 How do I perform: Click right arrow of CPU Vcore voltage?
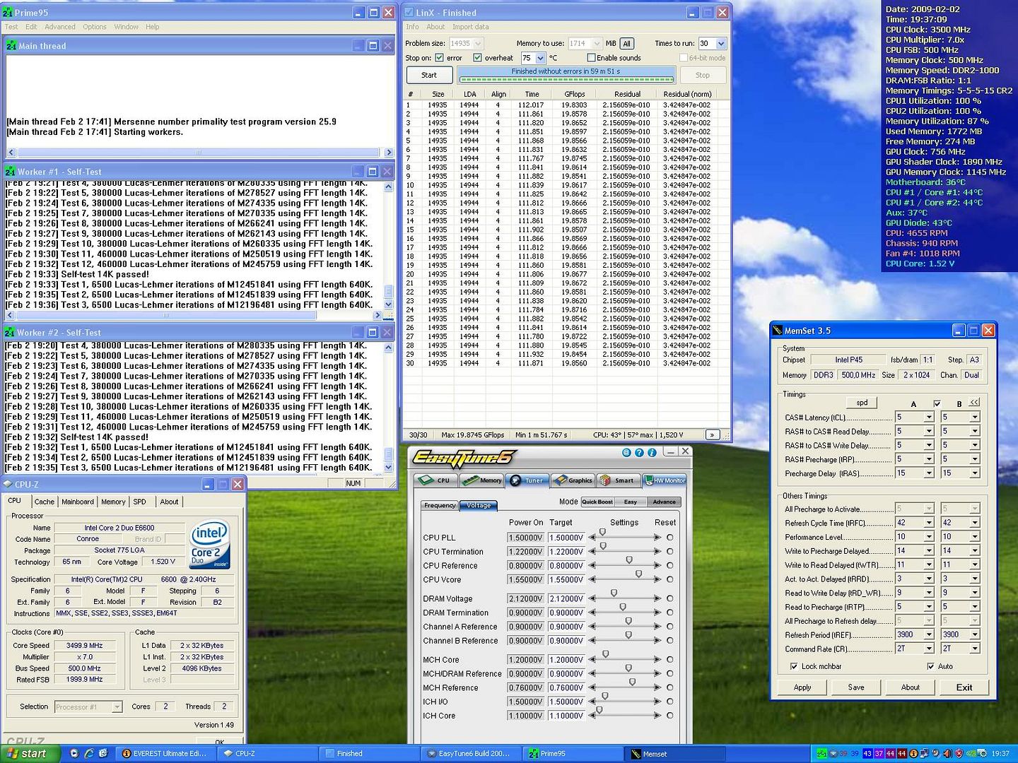click(657, 580)
